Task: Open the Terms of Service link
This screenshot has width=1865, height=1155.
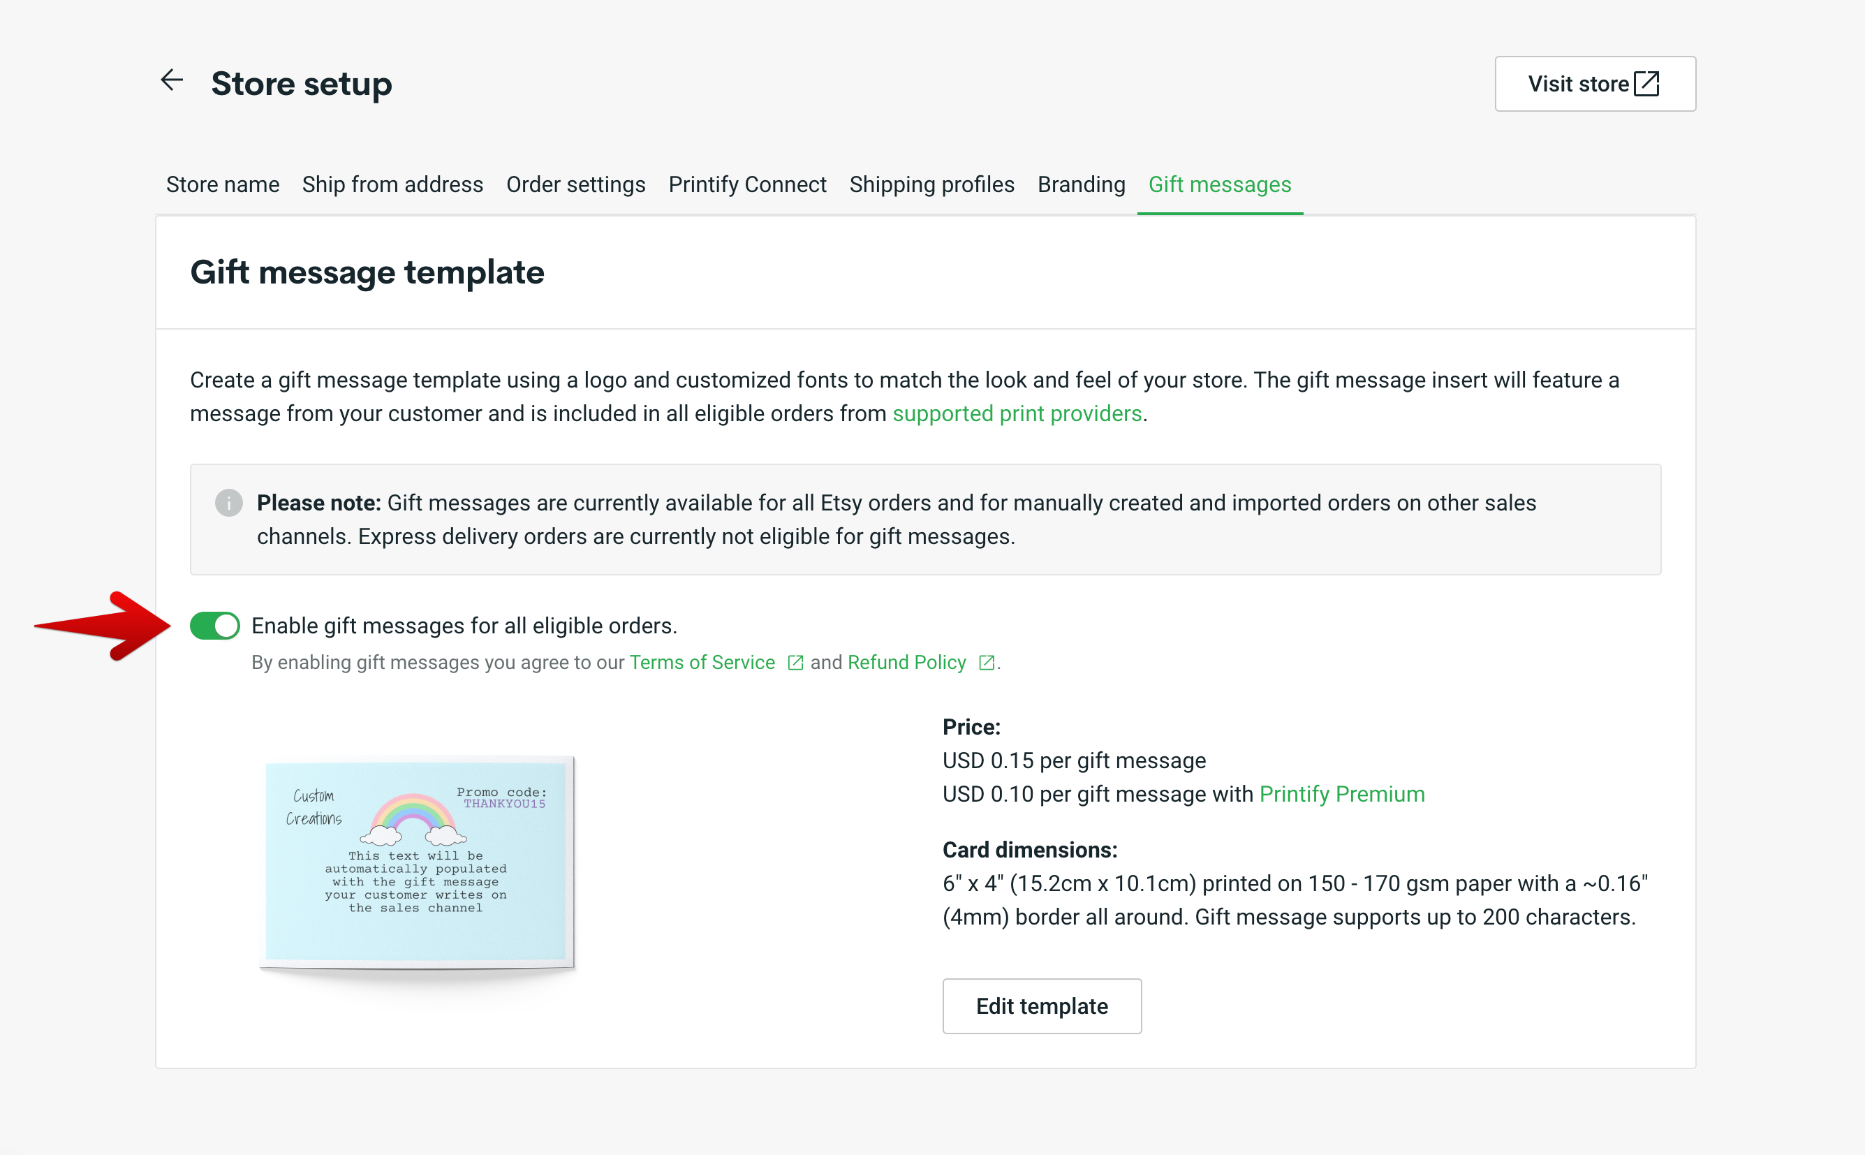Action: pyautogui.click(x=701, y=662)
